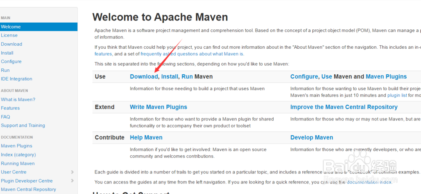Open What is Maven? link

tap(18, 100)
